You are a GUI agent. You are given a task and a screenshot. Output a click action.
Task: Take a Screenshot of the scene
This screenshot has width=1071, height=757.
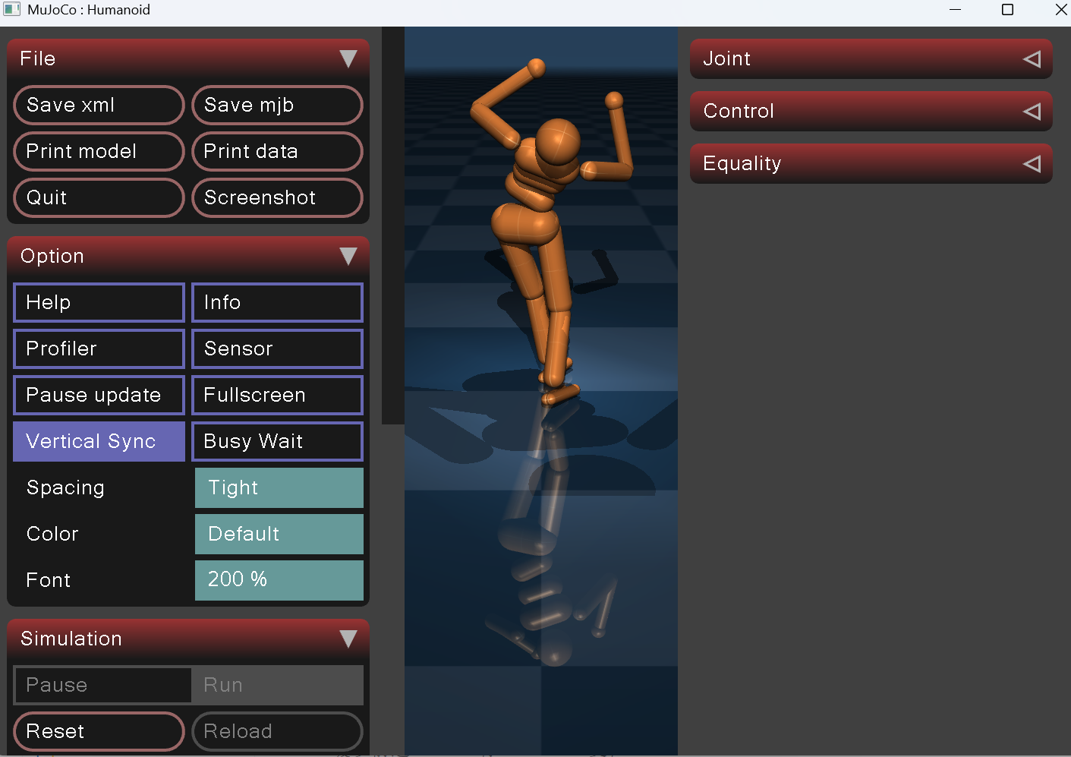coord(277,197)
